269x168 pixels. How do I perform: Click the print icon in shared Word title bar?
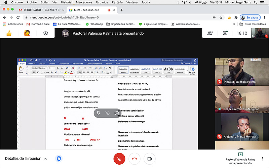(x=50, y=60)
